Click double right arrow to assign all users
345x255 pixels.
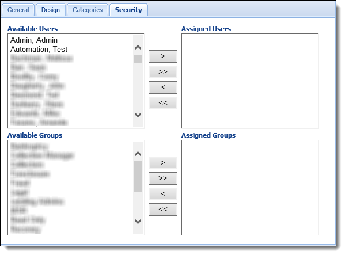[x=163, y=72]
